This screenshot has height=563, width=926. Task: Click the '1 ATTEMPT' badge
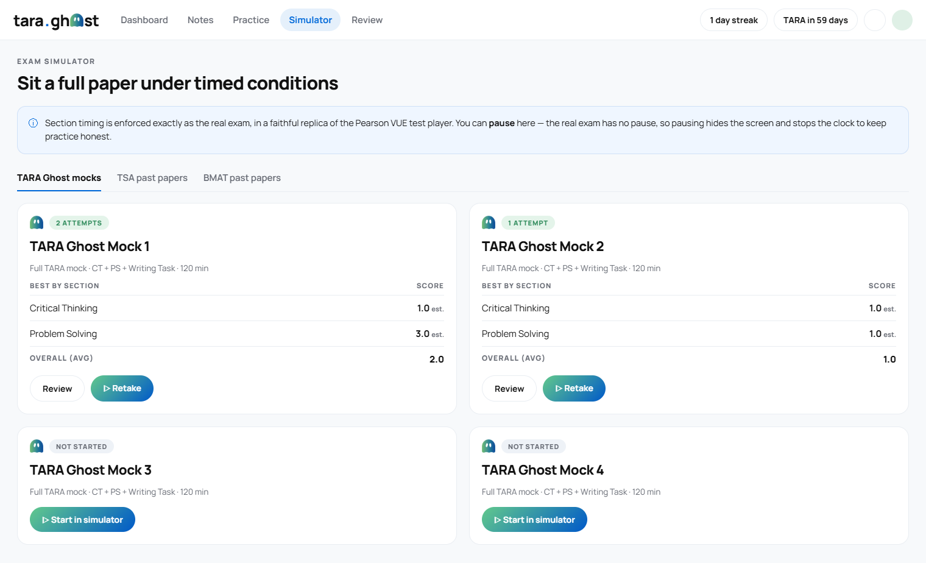click(528, 223)
